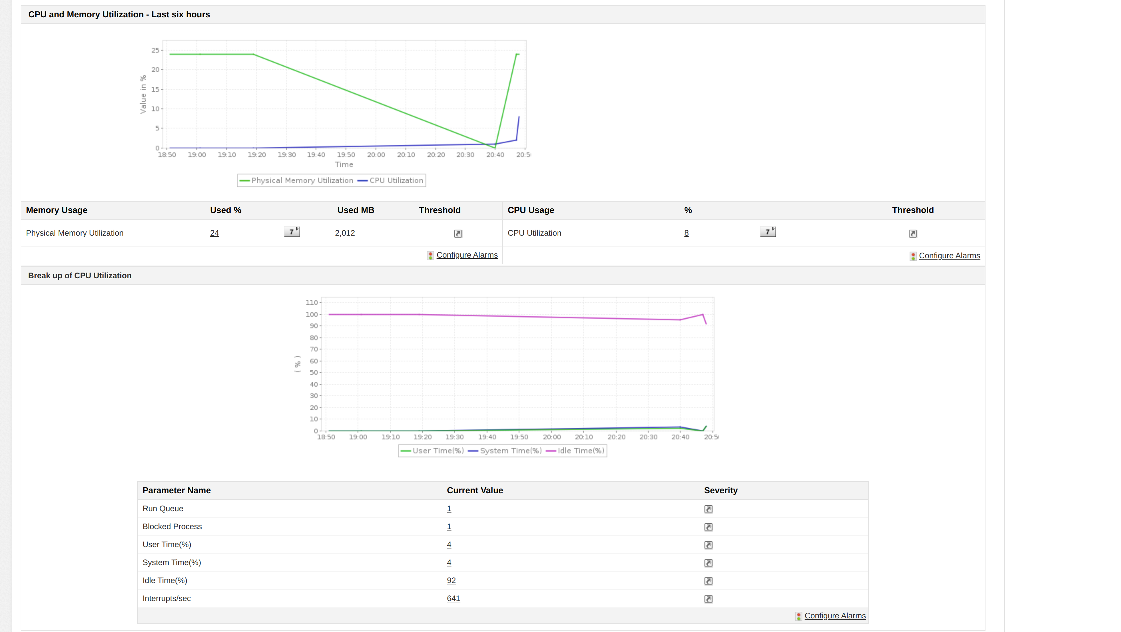The height and width of the screenshot is (632, 1121).
Task: Click the System Time(%) severity icon
Action: click(x=708, y=563)
